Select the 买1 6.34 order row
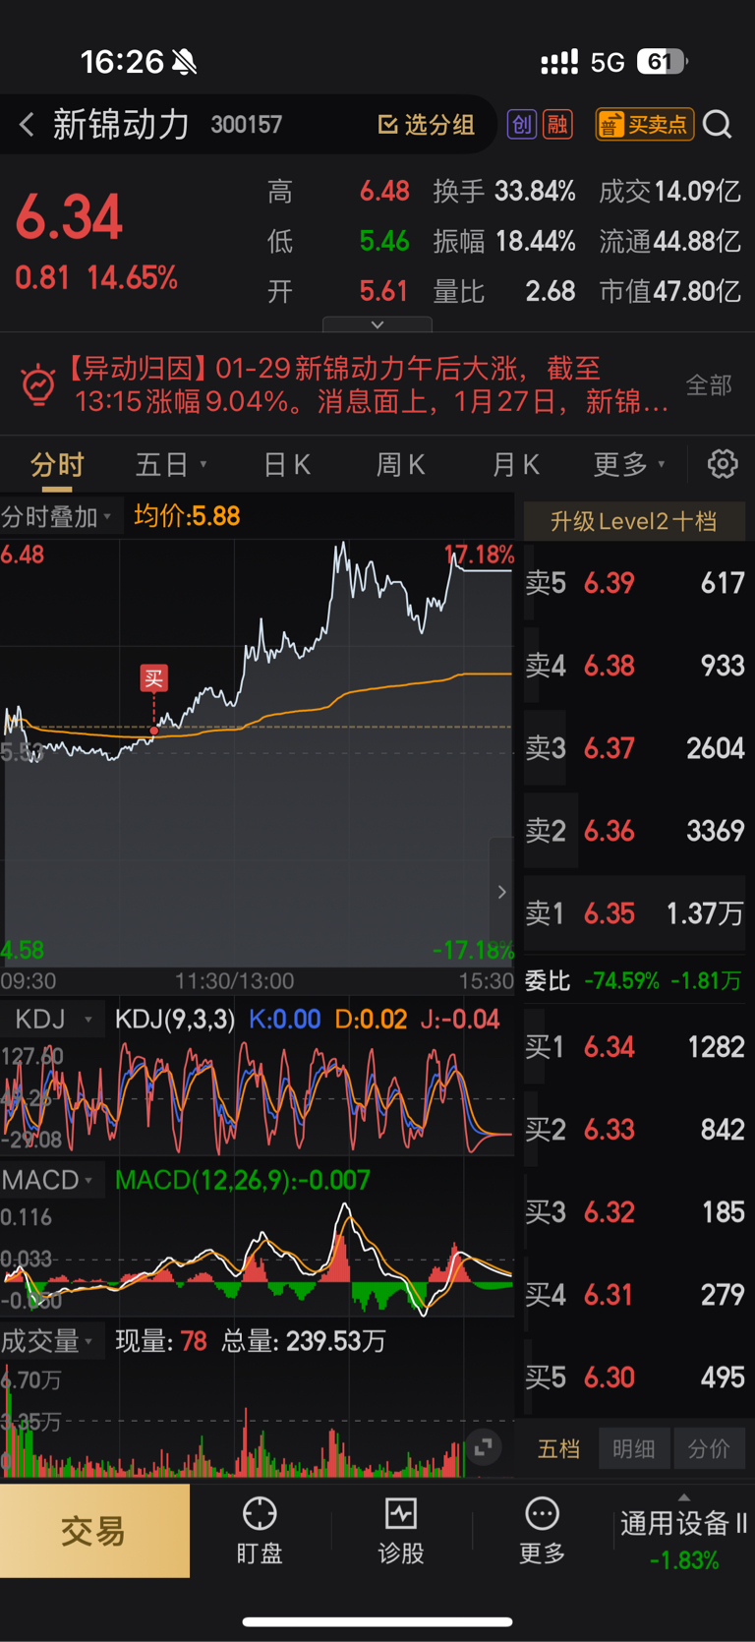The image size is (755, 1642). coord(634,1047)
